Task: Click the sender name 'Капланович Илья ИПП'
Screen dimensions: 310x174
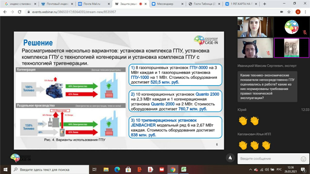Action: pos(254,134)
